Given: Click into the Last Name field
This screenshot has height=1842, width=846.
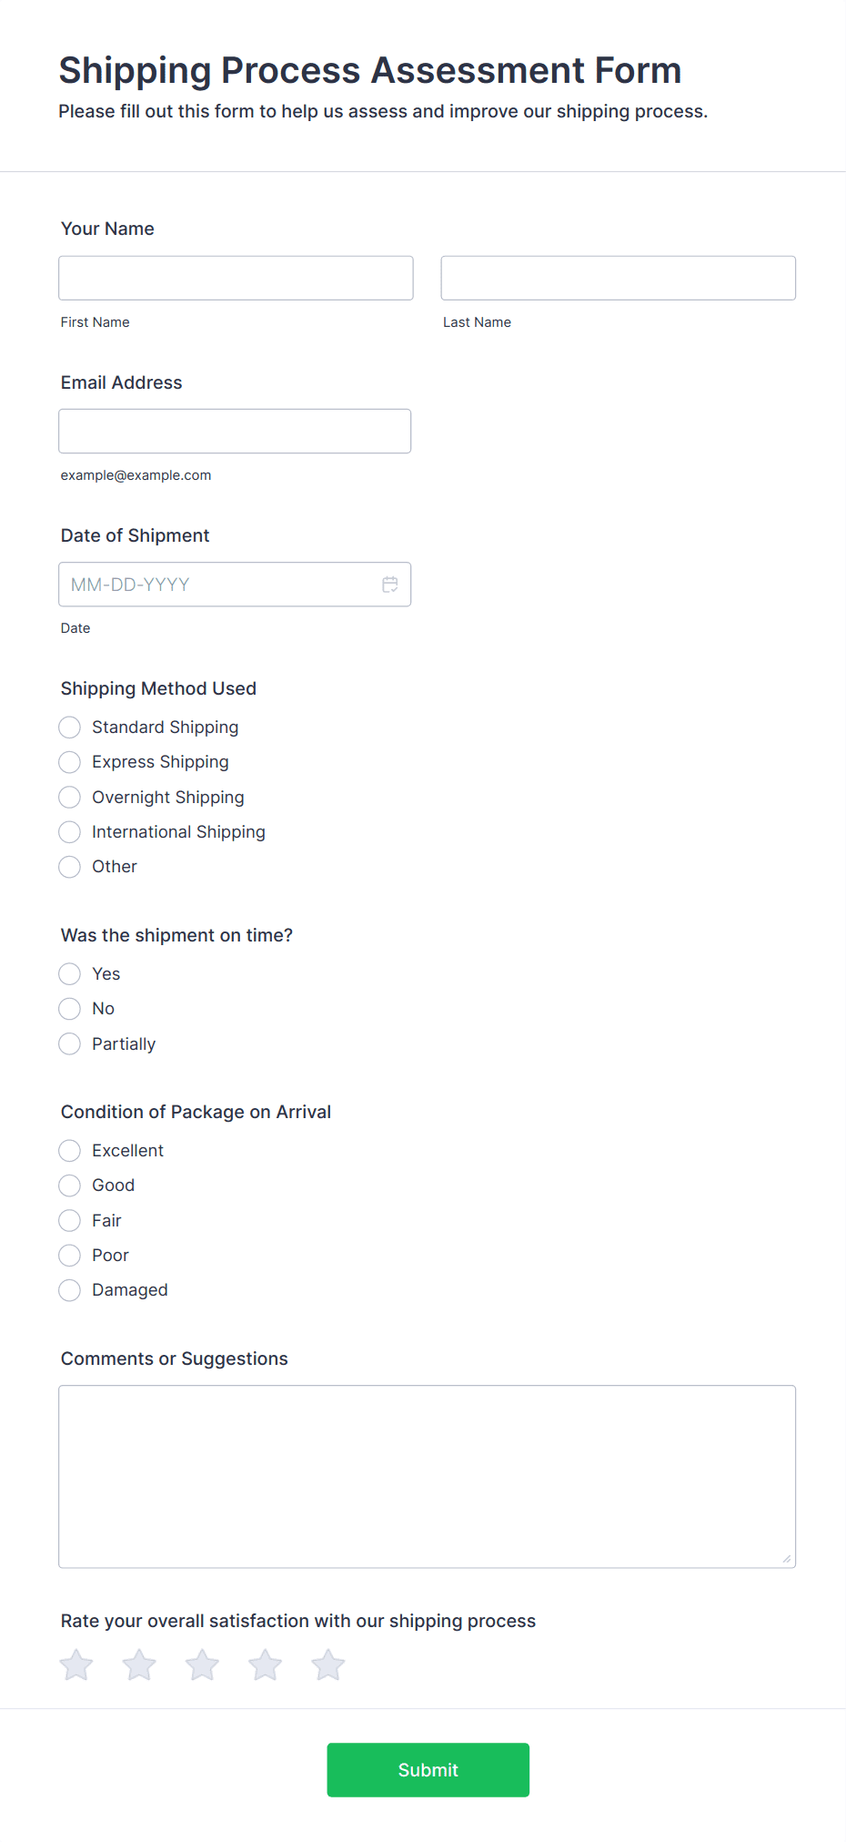Looking at the screenshot, I should 618,278.
